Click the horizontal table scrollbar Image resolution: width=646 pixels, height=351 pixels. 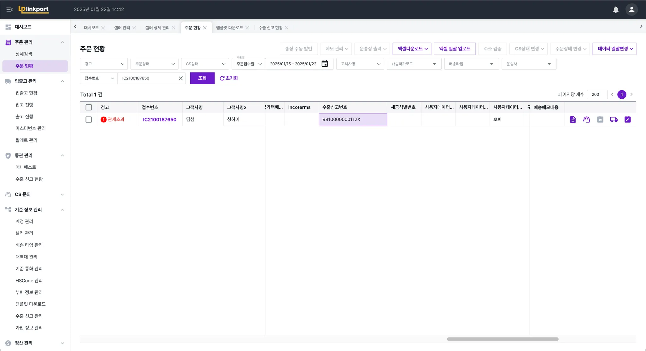coord(502,339)
